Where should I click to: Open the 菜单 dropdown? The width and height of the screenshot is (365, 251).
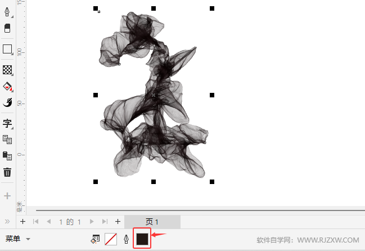[x=17, y=239]
